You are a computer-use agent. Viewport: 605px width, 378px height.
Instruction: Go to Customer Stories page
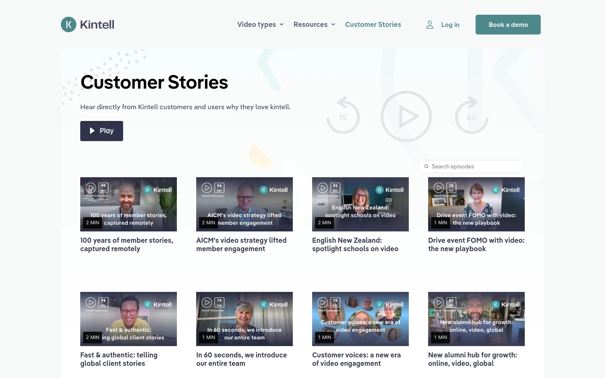click(x=373, y=24)
